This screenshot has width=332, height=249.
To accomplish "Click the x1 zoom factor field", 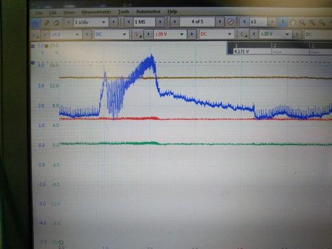I will click(258, 21).
